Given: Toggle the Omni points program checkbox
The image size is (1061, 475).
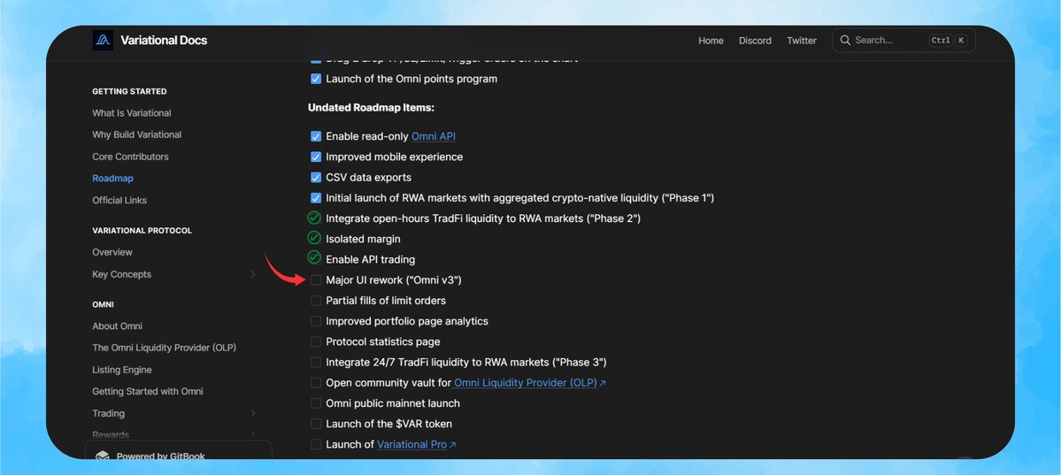Looking at the screenshot, I should (x=316, y=79).
